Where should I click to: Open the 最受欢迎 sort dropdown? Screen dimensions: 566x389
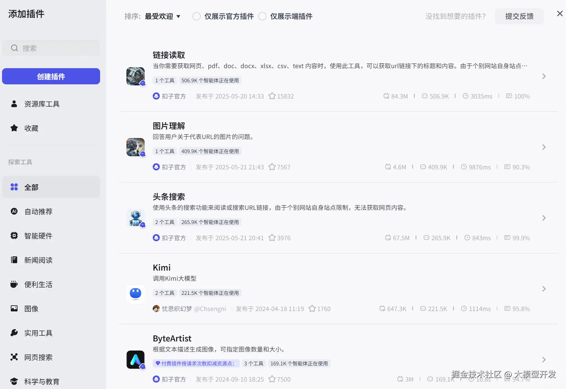[163, 16]
